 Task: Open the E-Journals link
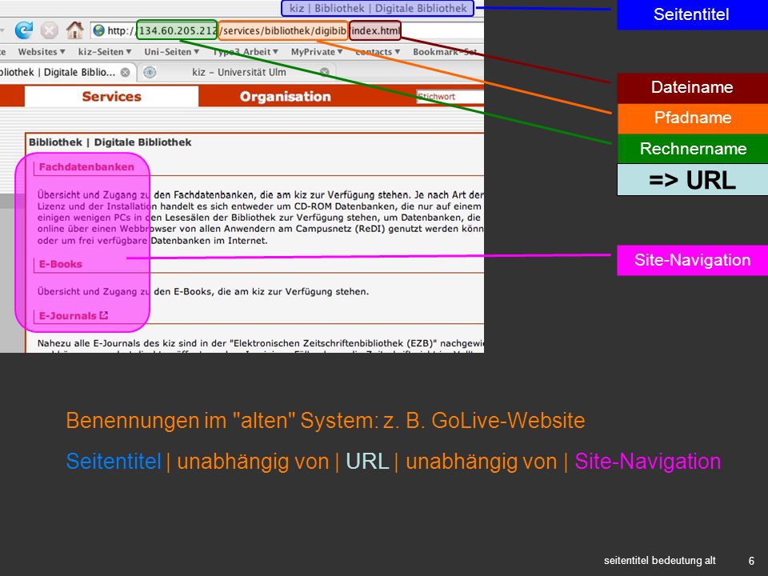coord(67,316)
